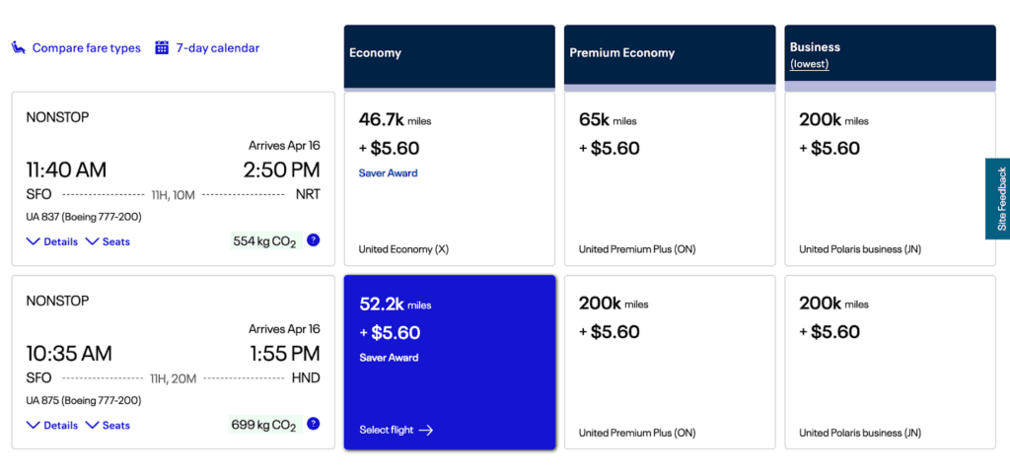Expand Details for flight UA 837
Screen dimensions: 1010x474
[x=52, y=241]
